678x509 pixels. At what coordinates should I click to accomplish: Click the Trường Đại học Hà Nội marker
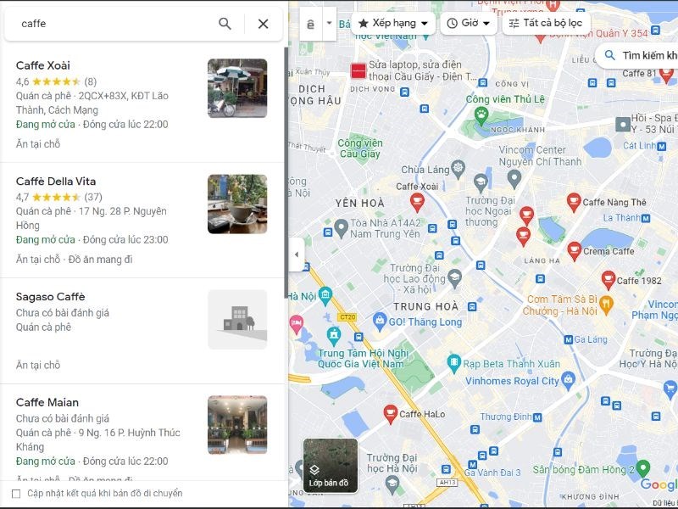pyautogui.click(x=392, y=484)
